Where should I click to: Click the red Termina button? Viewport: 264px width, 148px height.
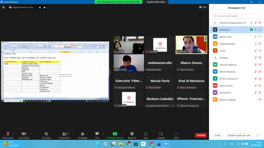click(x=201, y=135)
